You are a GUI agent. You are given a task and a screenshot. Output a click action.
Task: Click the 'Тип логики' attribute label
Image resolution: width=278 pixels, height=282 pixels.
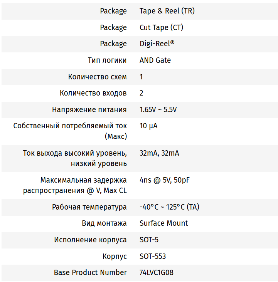107,60
